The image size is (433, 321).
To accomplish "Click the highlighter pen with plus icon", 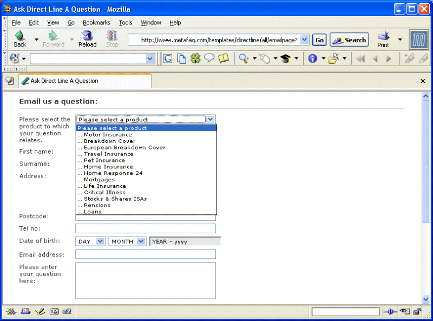I will [x=409, y=58].
